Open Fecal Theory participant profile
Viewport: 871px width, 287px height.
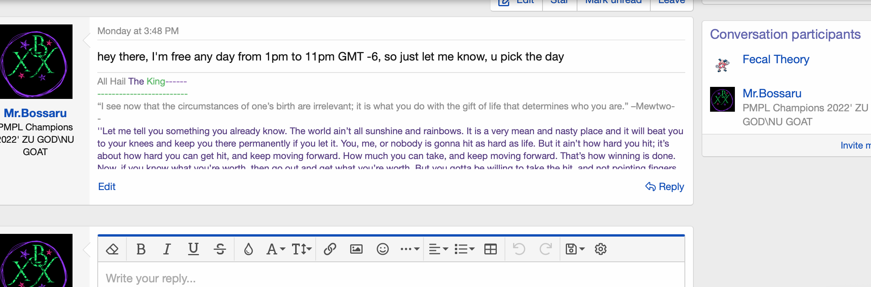click(x=776, y=59)
